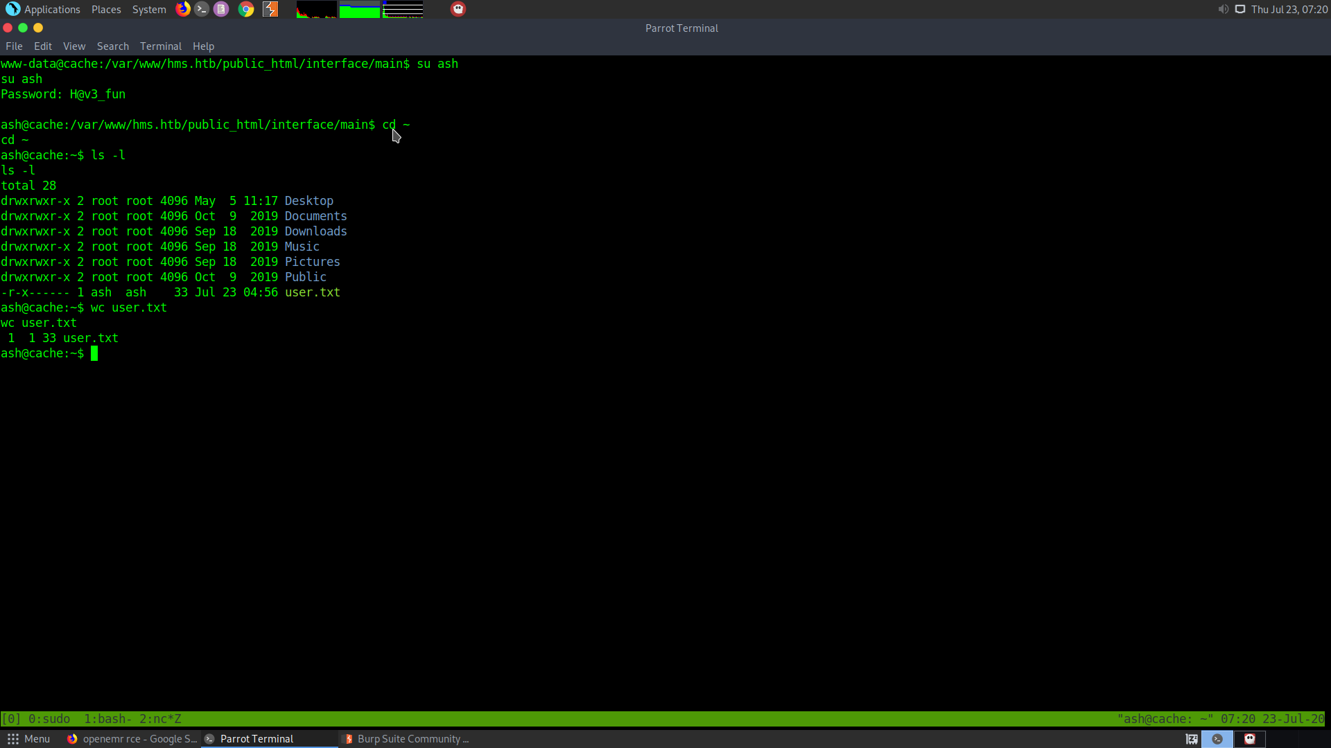Launch Google Chrome from the top panel
The width and height of the screenshot is (1331, 748).
click(246, 9)
